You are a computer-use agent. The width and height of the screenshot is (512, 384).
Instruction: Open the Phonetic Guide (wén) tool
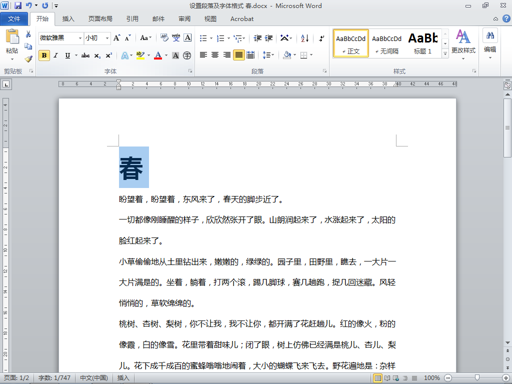click(176, 38)
